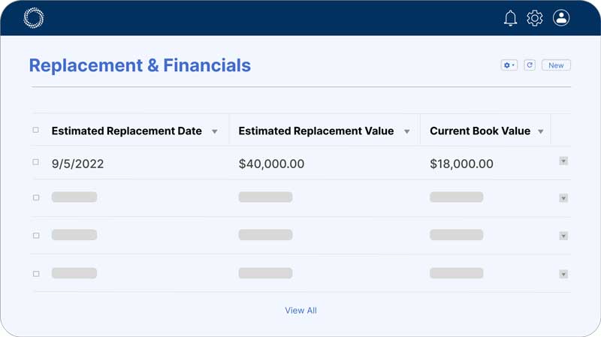Open the settings gear in top bar
The width and height of the screenshot is (601, 337).
click(535, 18)
